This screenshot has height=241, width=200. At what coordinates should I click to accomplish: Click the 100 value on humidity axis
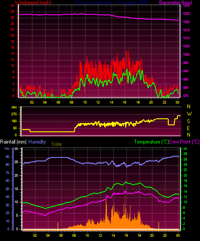click(x=7, y=148)
